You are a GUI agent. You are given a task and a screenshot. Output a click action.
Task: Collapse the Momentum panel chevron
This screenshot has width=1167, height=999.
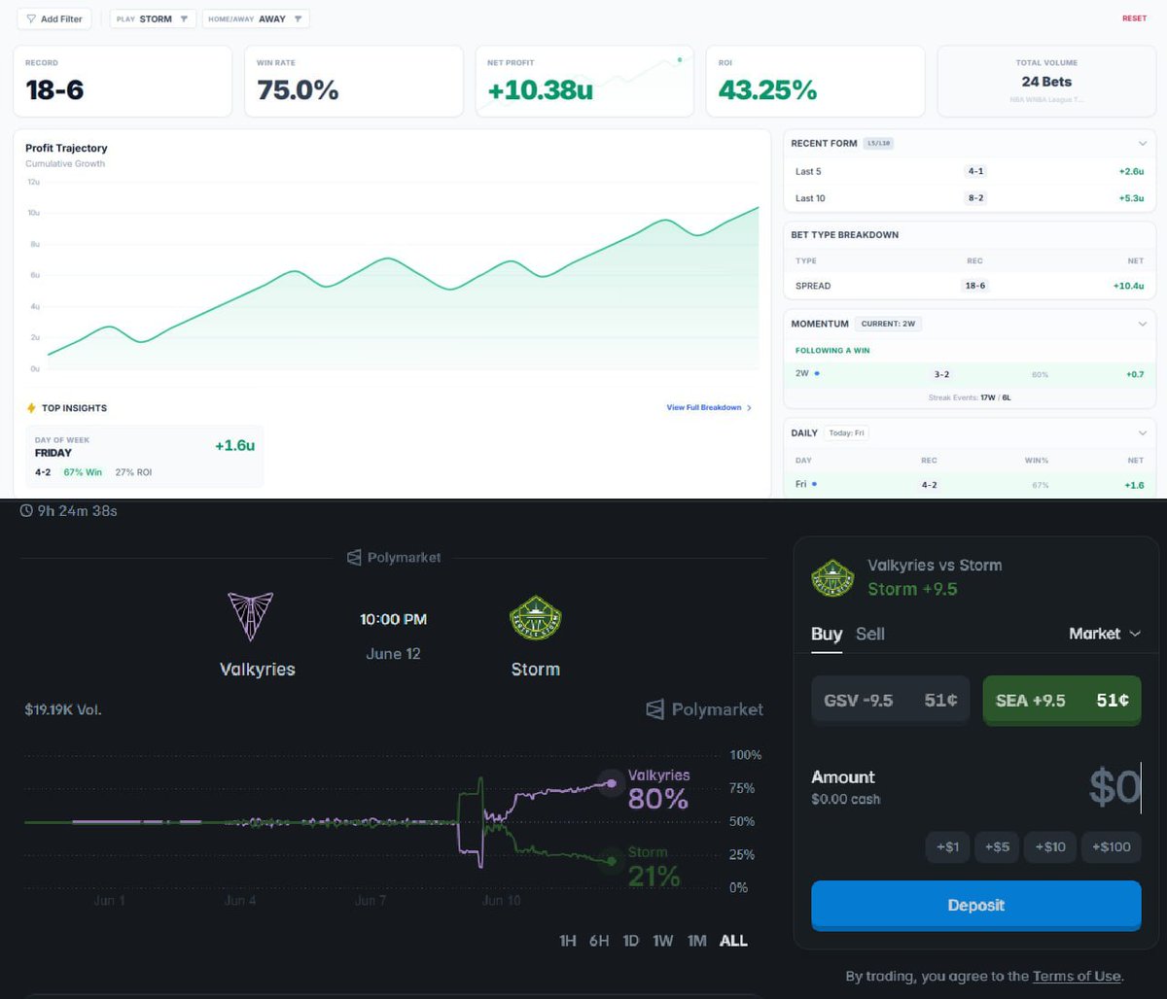(1143, 324)
